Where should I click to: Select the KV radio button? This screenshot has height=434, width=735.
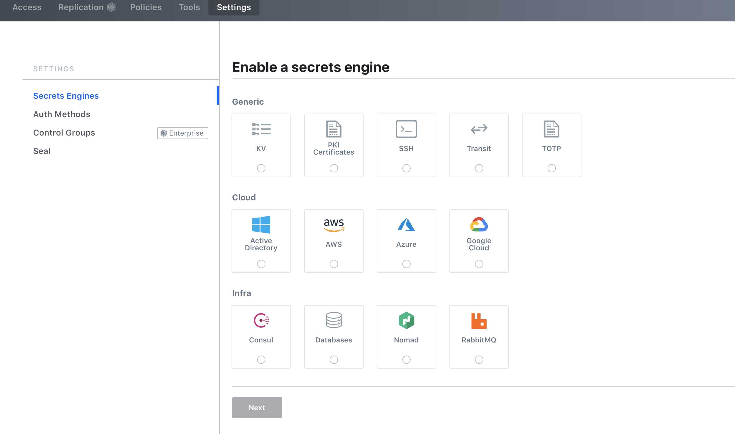(x=261, y=168)
